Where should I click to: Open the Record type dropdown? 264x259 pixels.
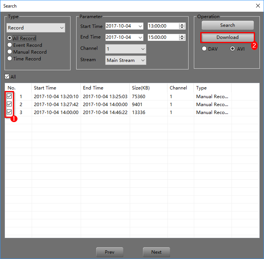pos(36,28)
